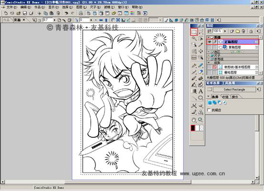The image size is (264, 191).
Task: Click the undo arrow in the toolbar
Action: [66, 13]
